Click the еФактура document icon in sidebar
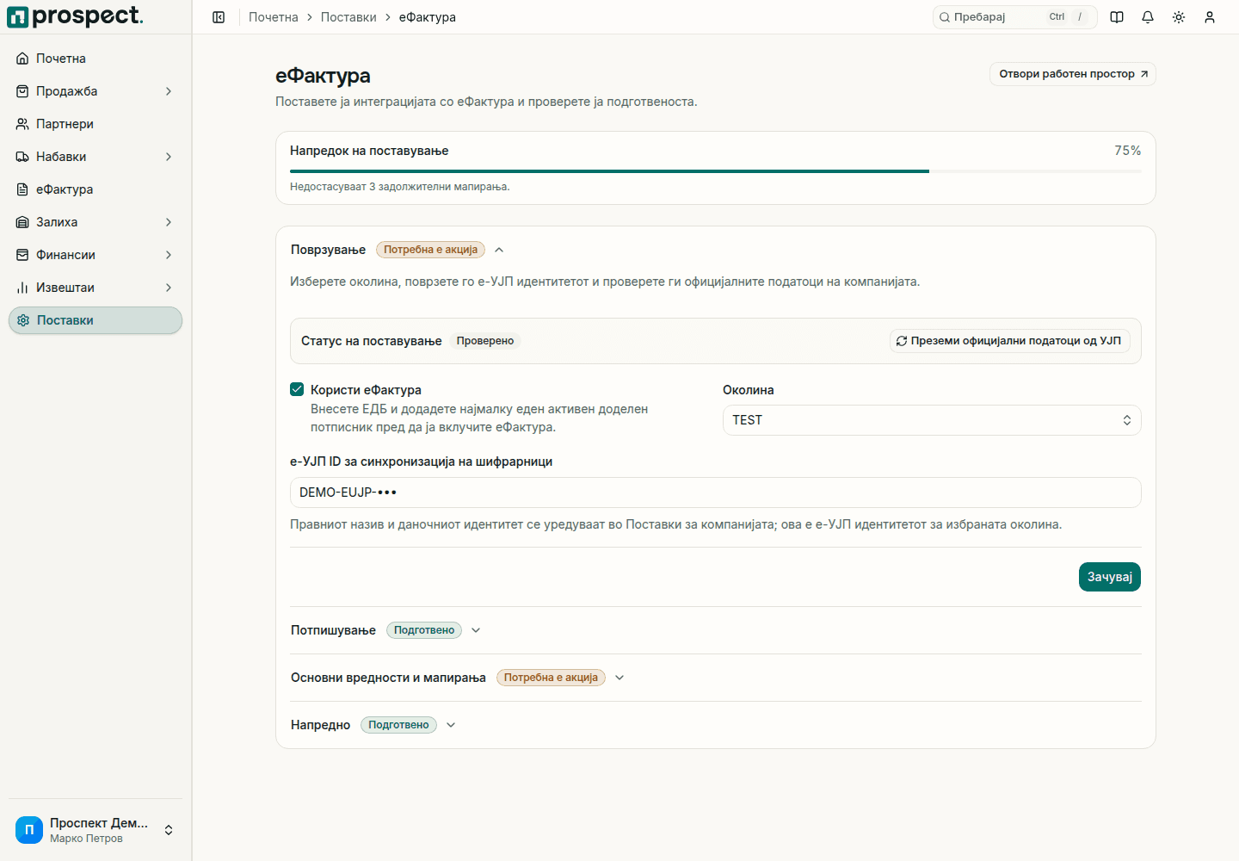The image size is (1239, 861). pos(22,189)
